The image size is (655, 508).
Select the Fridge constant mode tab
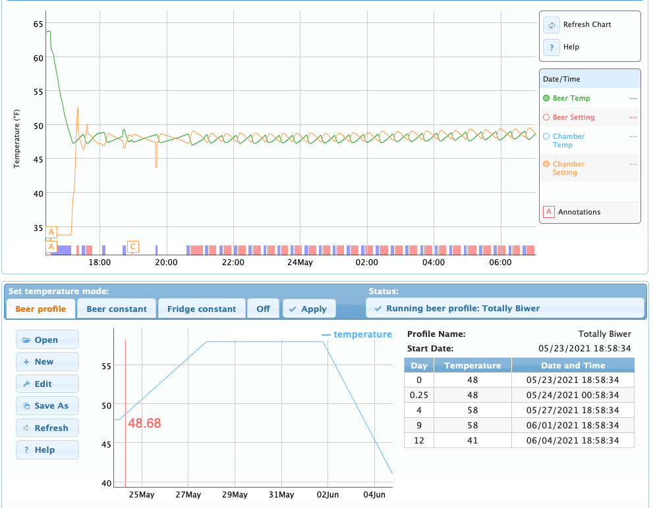point(202,309)
